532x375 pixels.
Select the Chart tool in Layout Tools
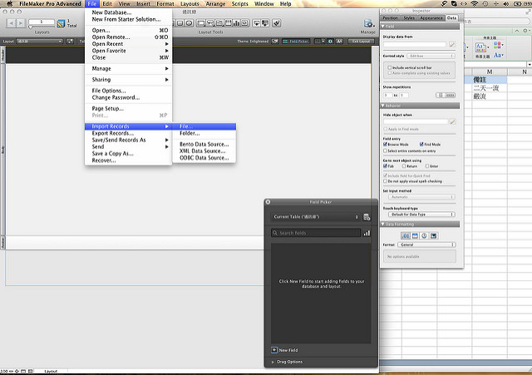(x=236, y=23)
